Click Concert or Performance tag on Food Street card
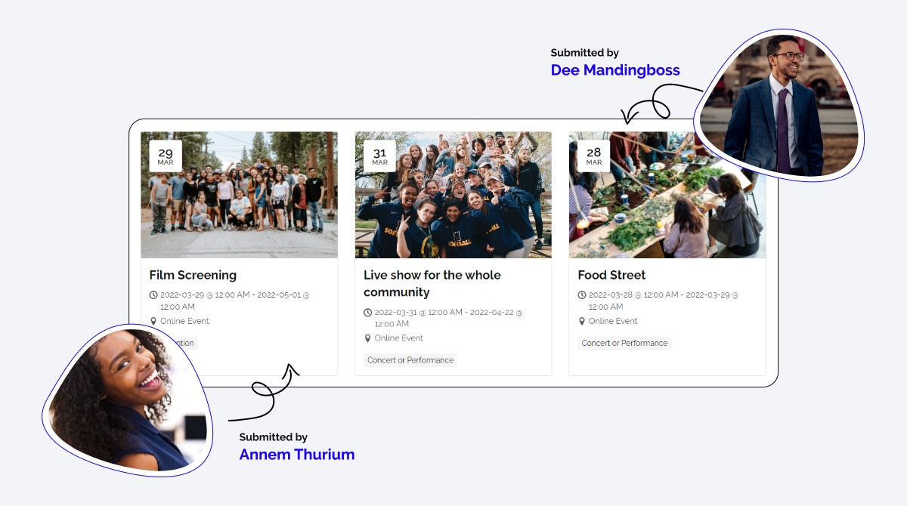The width and height of the screenshot is (907, 506). point(624,343)
